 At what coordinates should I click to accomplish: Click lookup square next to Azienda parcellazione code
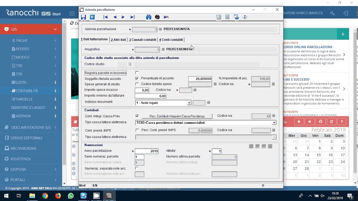point(160,29)
